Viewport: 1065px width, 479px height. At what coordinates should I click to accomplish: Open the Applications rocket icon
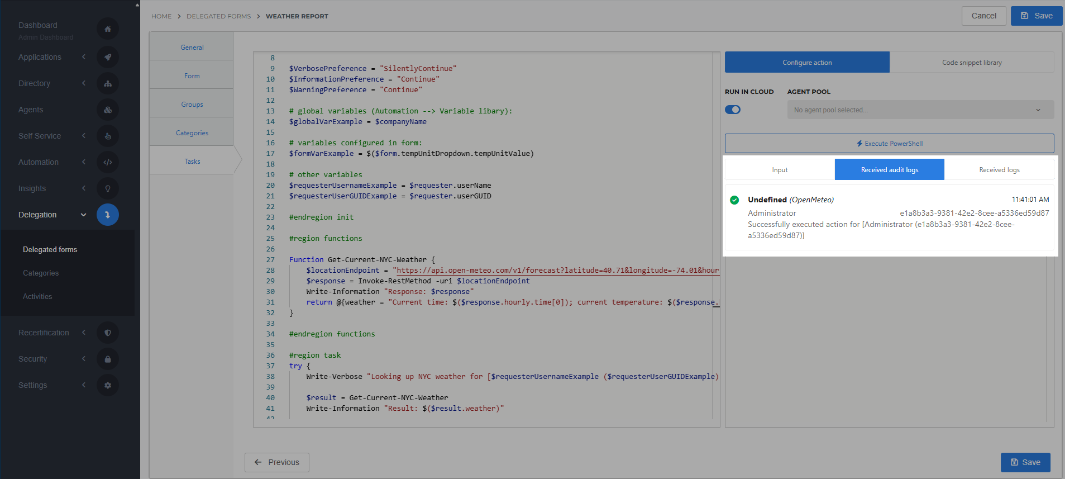point(107,57)
